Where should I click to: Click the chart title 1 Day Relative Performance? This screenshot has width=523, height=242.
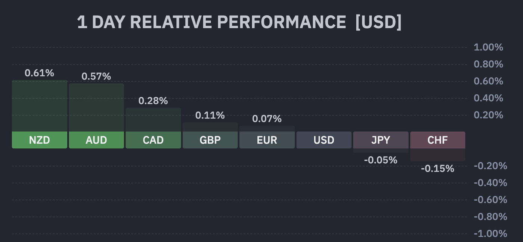tap(239, 22)
